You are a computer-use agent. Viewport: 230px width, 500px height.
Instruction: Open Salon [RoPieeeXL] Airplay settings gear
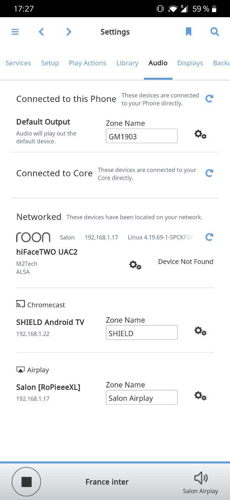(200, 396)
